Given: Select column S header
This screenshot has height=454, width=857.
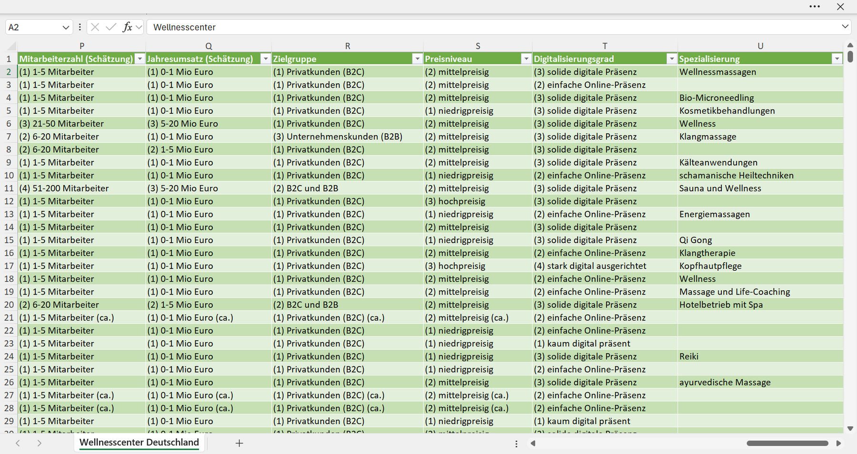Looking at the screenshot, I should (x=478, y=46).
